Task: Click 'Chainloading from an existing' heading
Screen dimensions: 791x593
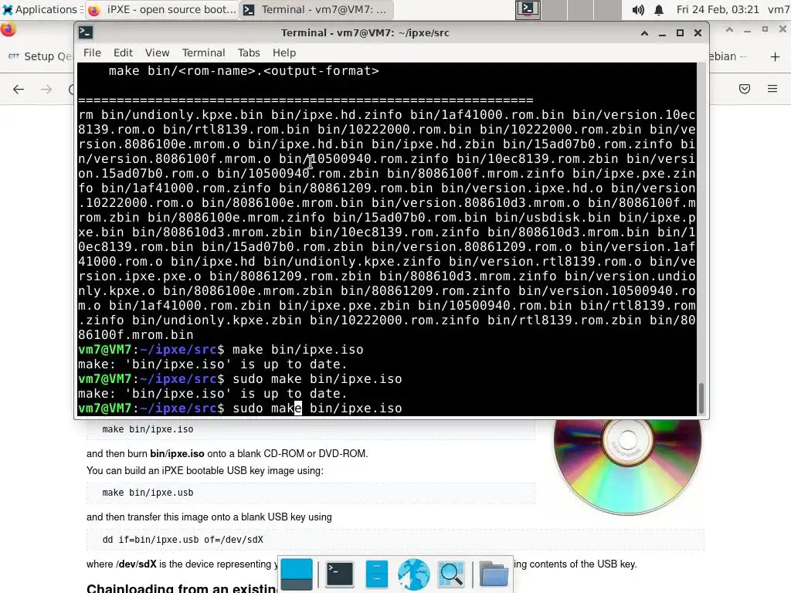Action: pyautogui.click(x=182, y=588)
